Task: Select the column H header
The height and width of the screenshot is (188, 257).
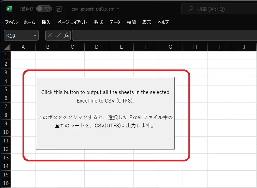Action: point(195,47)
